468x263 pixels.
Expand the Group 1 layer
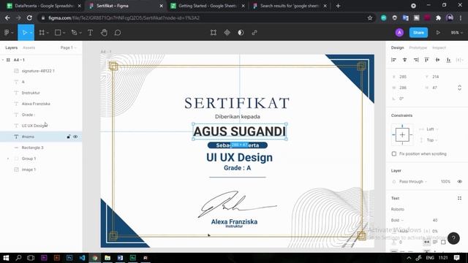8,159
